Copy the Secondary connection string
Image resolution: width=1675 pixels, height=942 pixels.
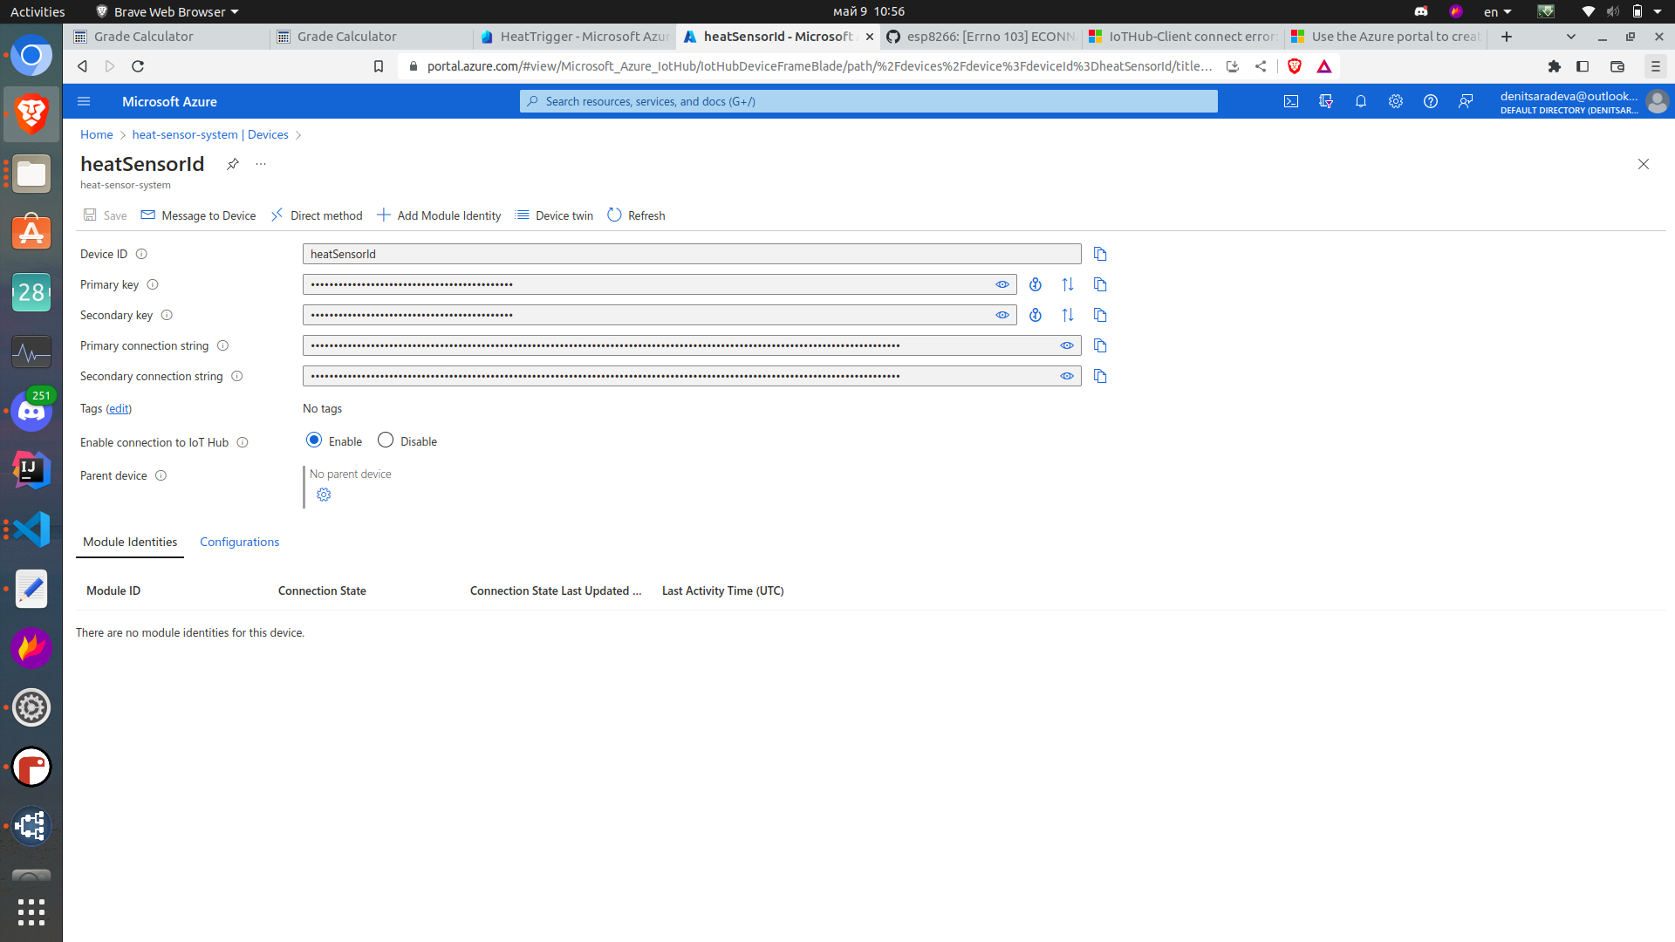1100,376
